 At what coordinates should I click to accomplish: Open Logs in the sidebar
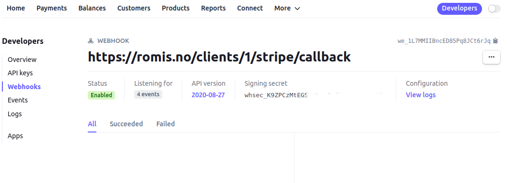[15, 114]
